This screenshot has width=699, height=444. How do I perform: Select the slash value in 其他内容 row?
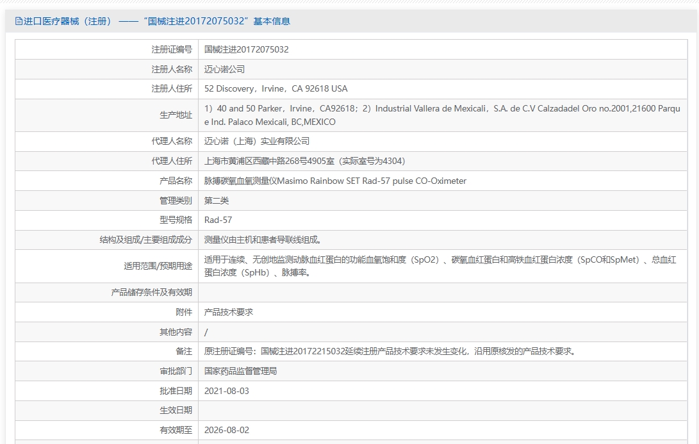click(x=206, y=332)
